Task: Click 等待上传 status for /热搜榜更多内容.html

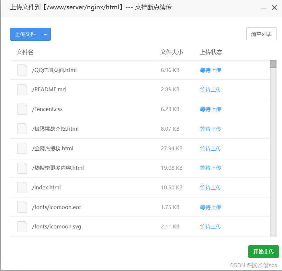Action: click(x=210, y=168)
